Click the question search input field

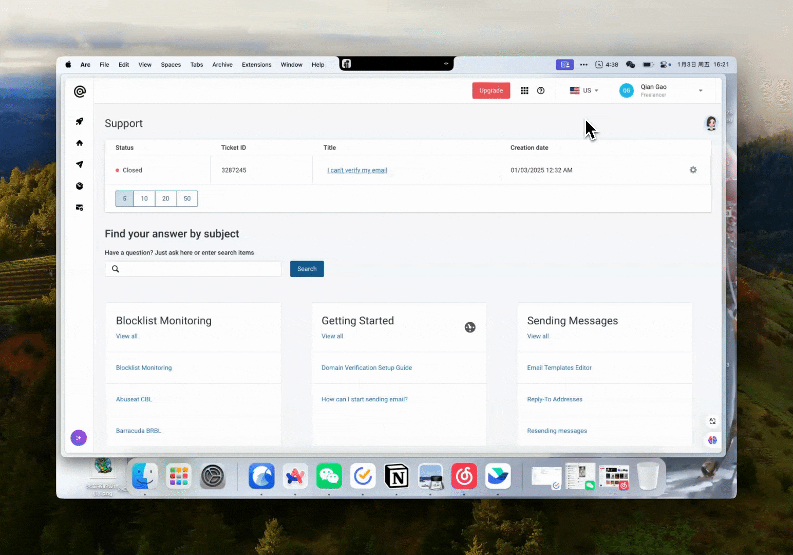(193, 269)
